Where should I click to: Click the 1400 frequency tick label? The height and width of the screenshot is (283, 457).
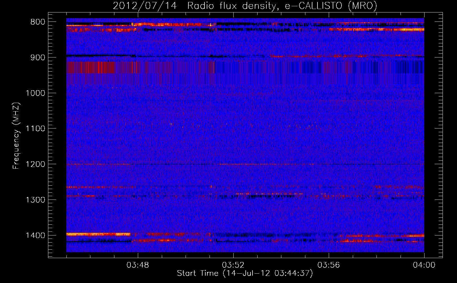tap(35, 235)
